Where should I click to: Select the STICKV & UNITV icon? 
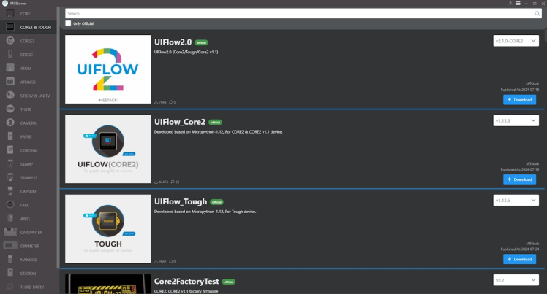click(10, 95)
